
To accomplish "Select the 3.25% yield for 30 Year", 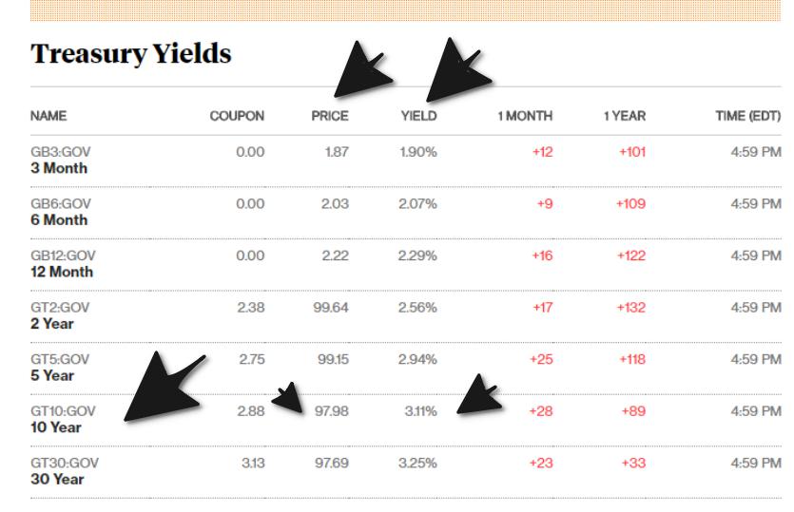I will (418, 463).
